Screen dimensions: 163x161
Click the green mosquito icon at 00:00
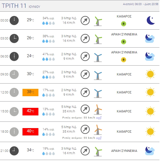click(x=124, y=24)
